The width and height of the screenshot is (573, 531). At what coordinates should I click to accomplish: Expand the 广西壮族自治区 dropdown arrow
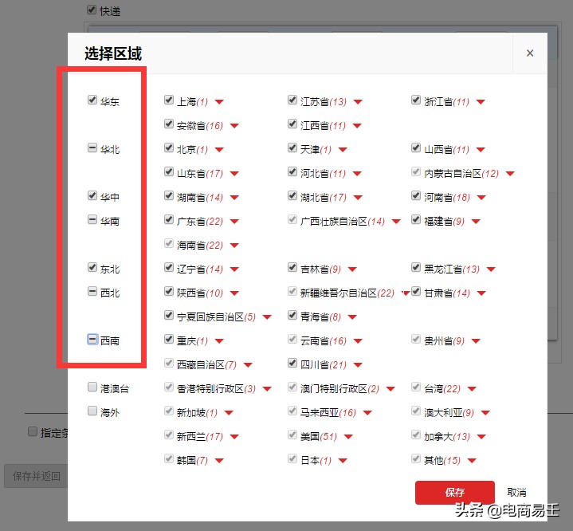point(396,222)
